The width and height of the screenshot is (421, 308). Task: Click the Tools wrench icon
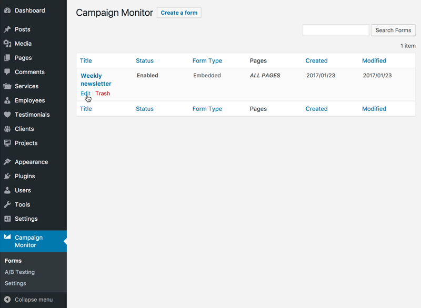(7, 204)
